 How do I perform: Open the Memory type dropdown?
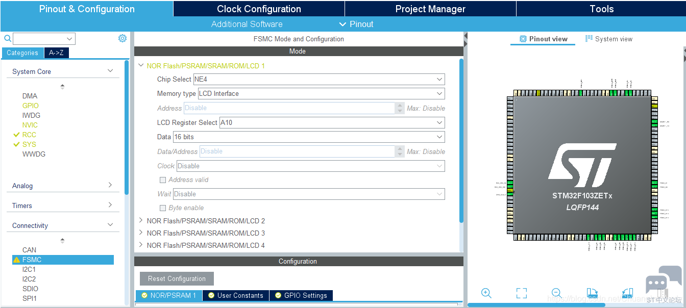coord(322,94)
